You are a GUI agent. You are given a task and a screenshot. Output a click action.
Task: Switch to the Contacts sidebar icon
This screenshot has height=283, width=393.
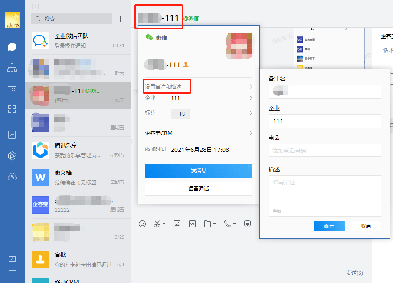click(12, 68)
